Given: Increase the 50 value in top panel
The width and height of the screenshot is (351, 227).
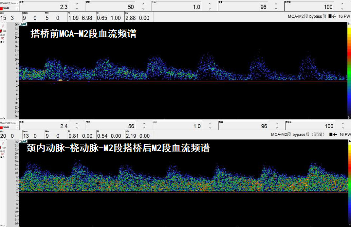Looking at the screenshot, I should (143, 4).
